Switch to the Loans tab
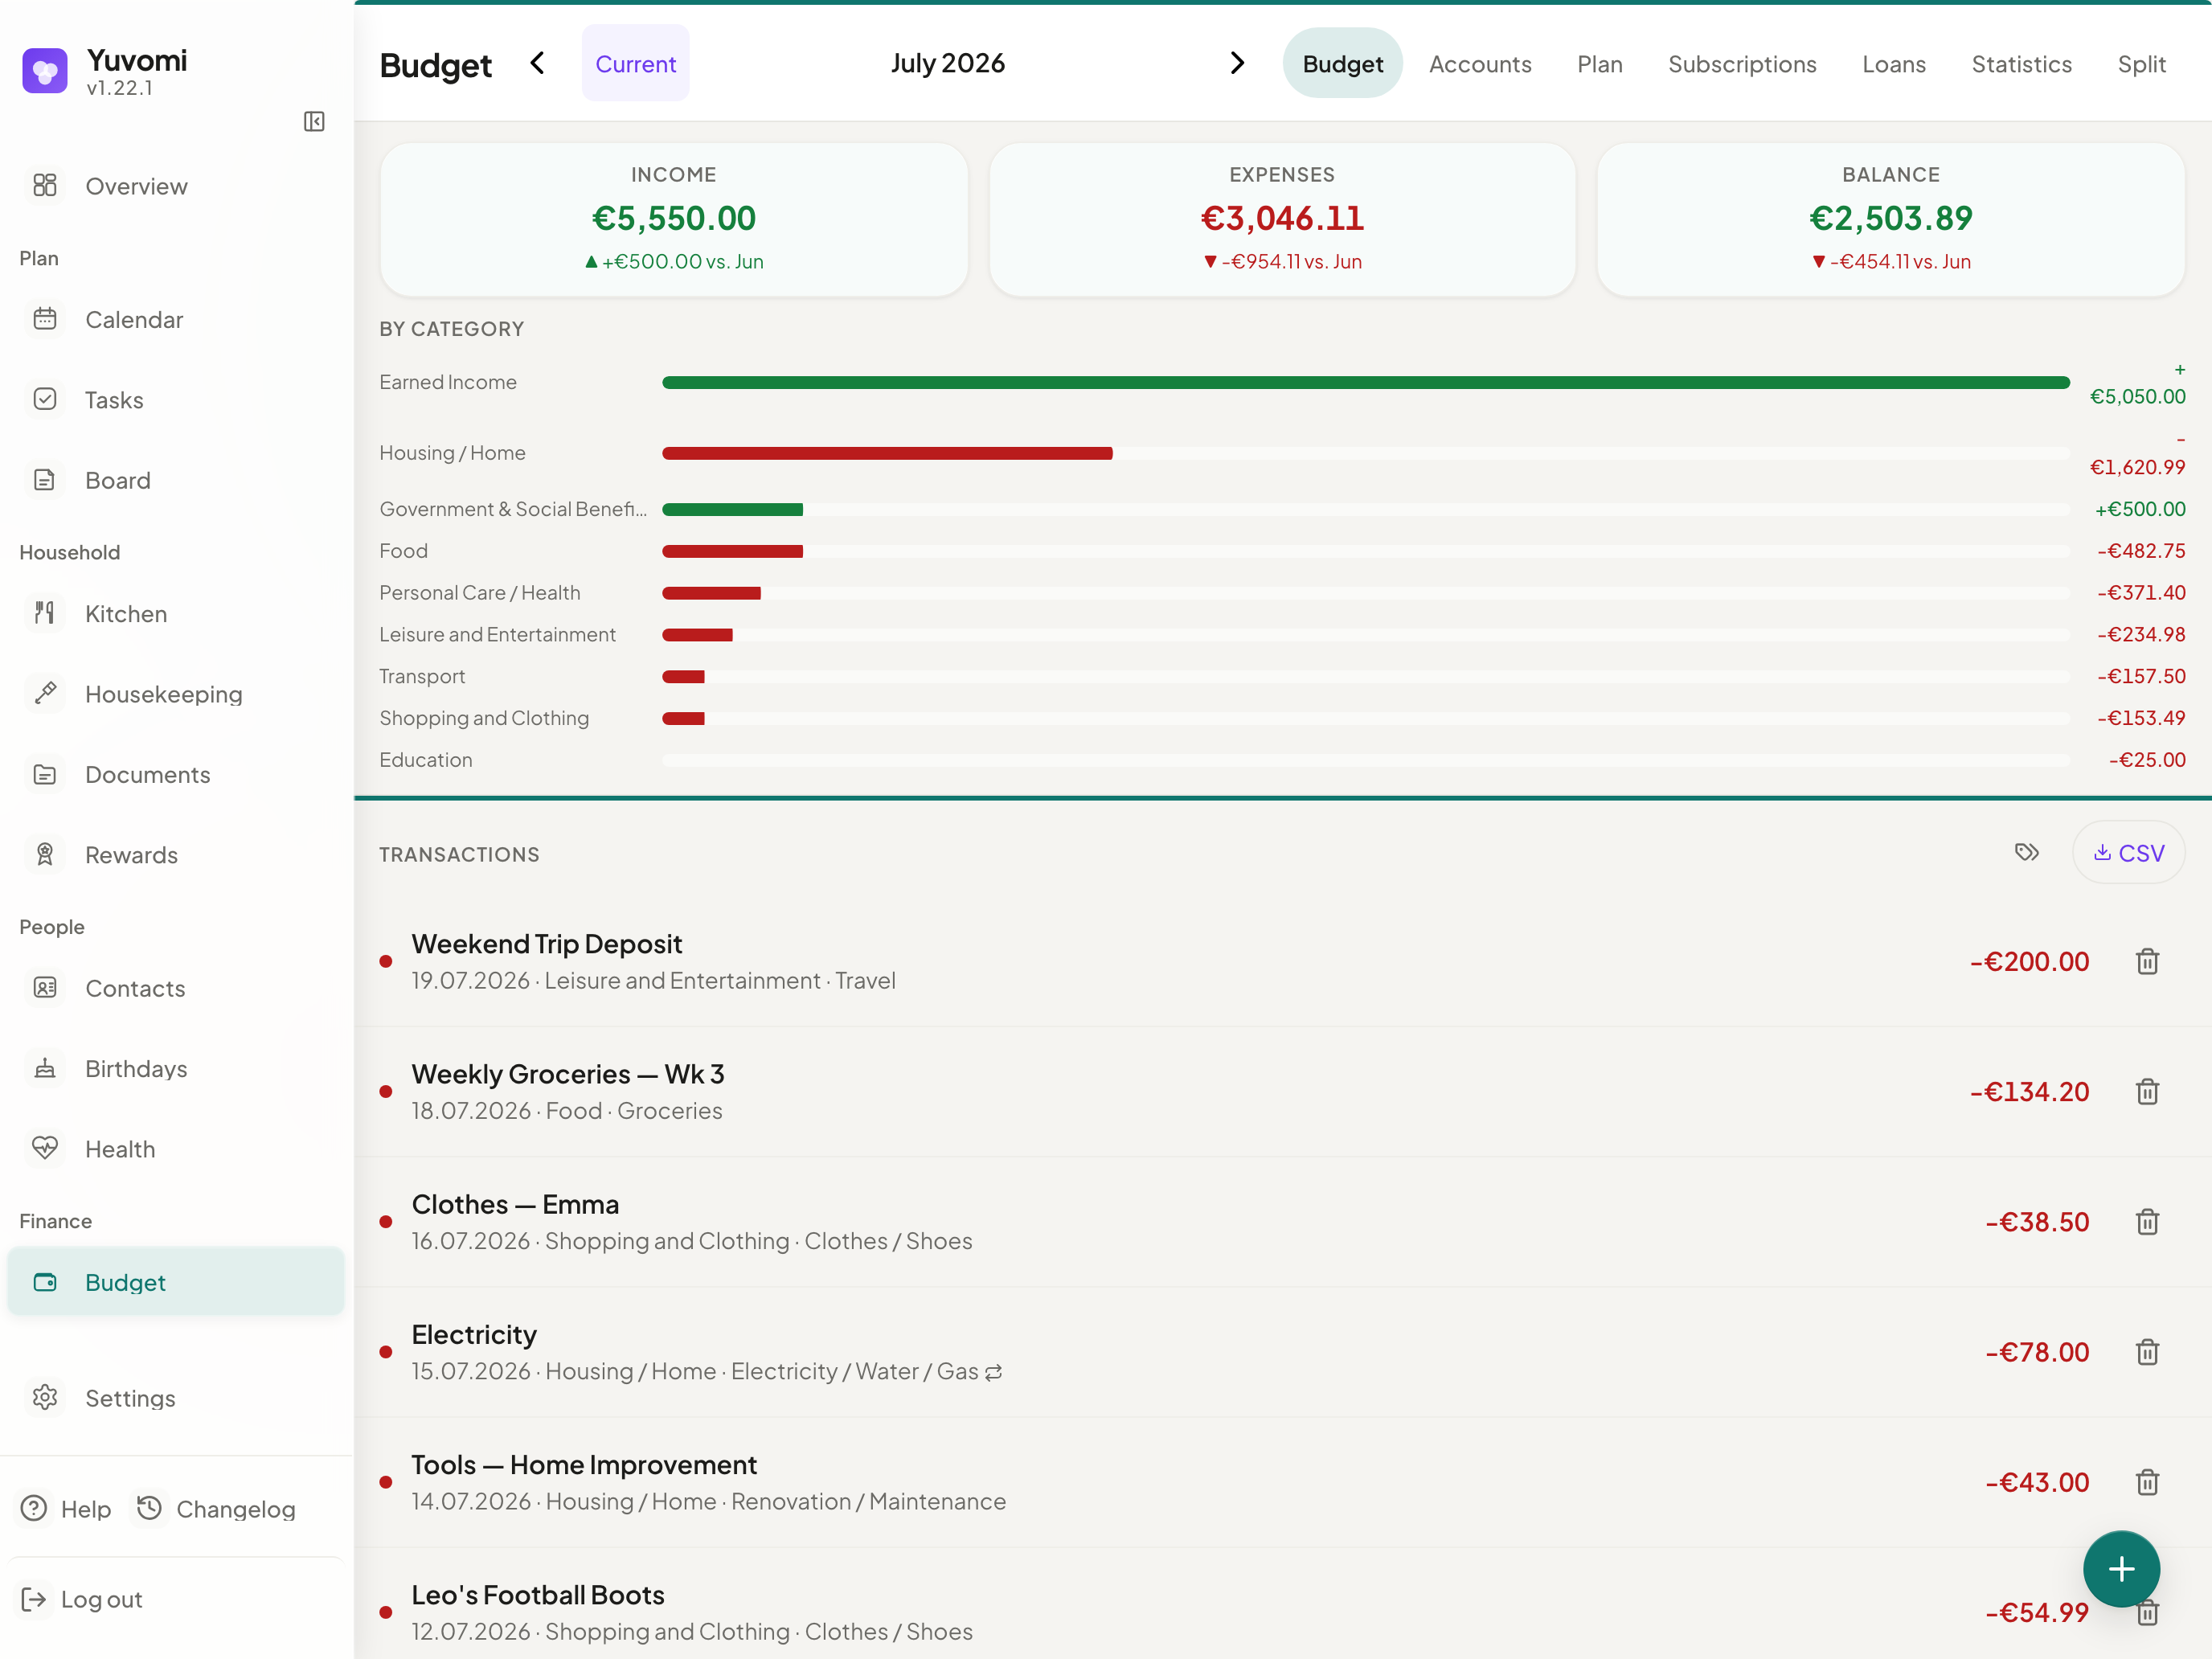 point(1893,63)
